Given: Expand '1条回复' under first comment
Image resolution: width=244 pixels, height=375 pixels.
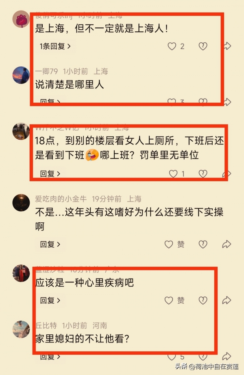Looking at the screenshot, I should [55, 46].
